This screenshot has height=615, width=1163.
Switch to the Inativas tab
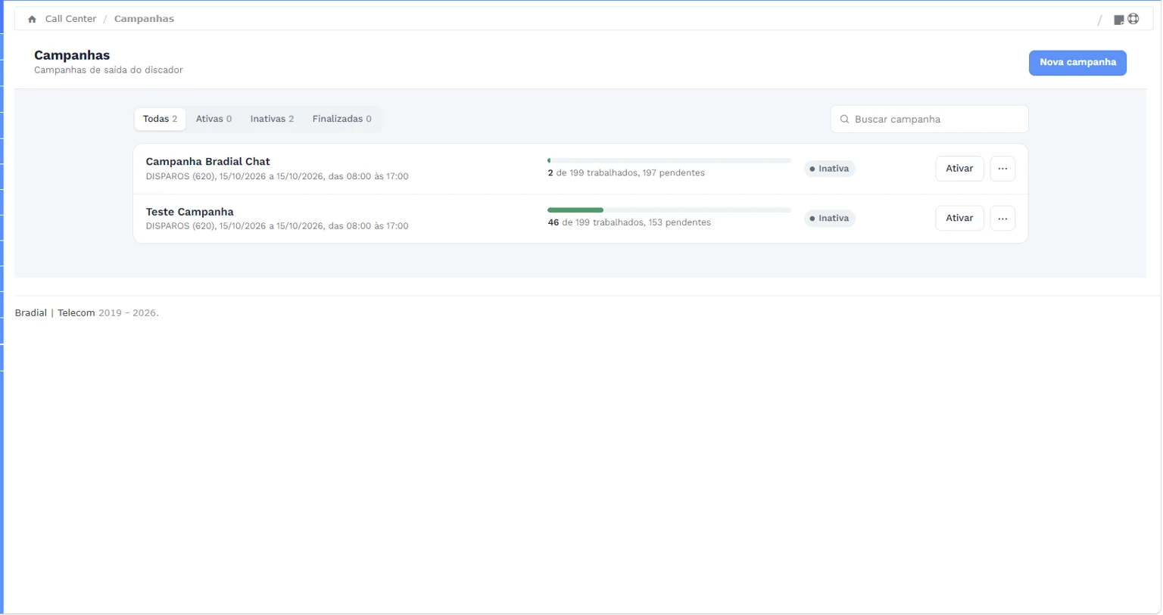272,119
